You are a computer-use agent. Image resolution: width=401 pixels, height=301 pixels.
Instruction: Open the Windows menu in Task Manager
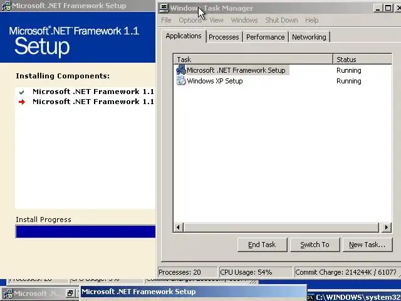(x=244, y=20)
